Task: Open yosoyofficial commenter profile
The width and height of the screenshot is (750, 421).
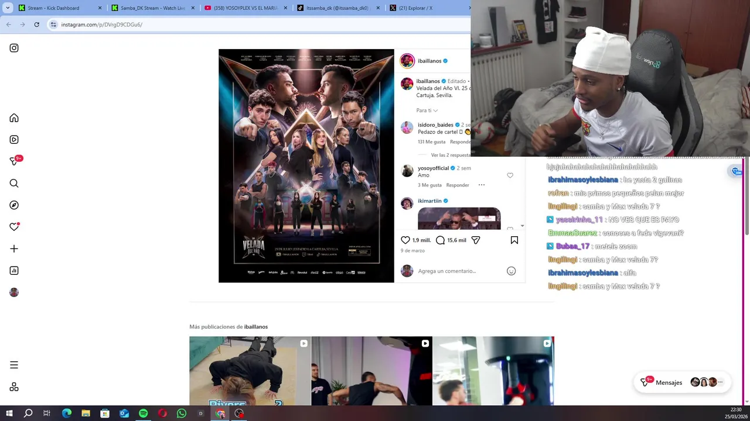Action: coord(433,168)
